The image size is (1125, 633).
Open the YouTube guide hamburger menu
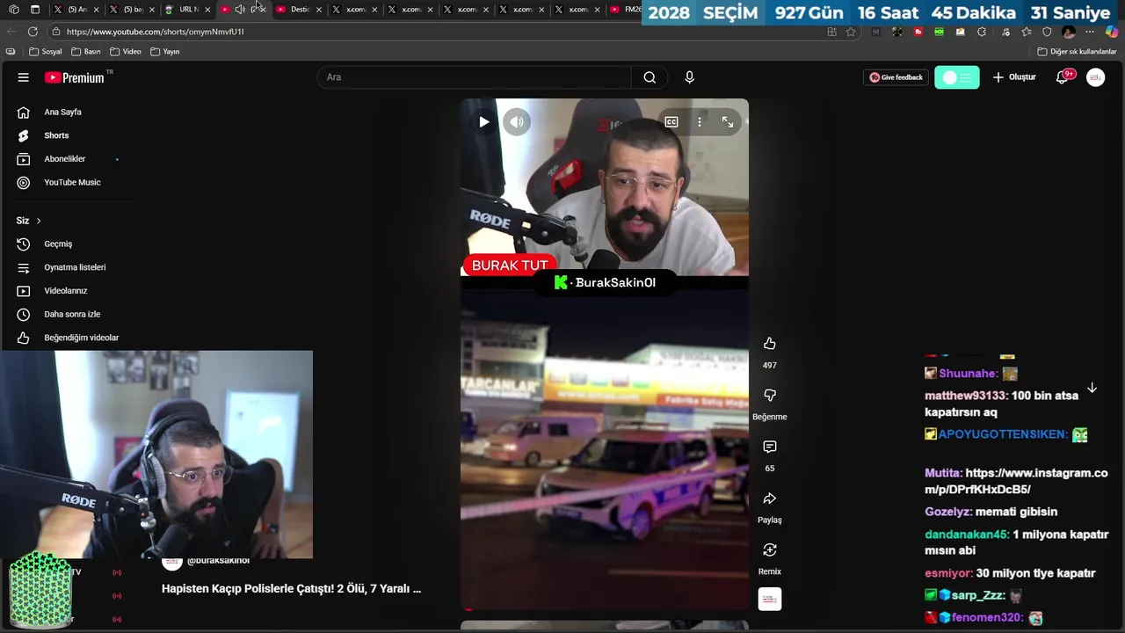coord(24,77)
